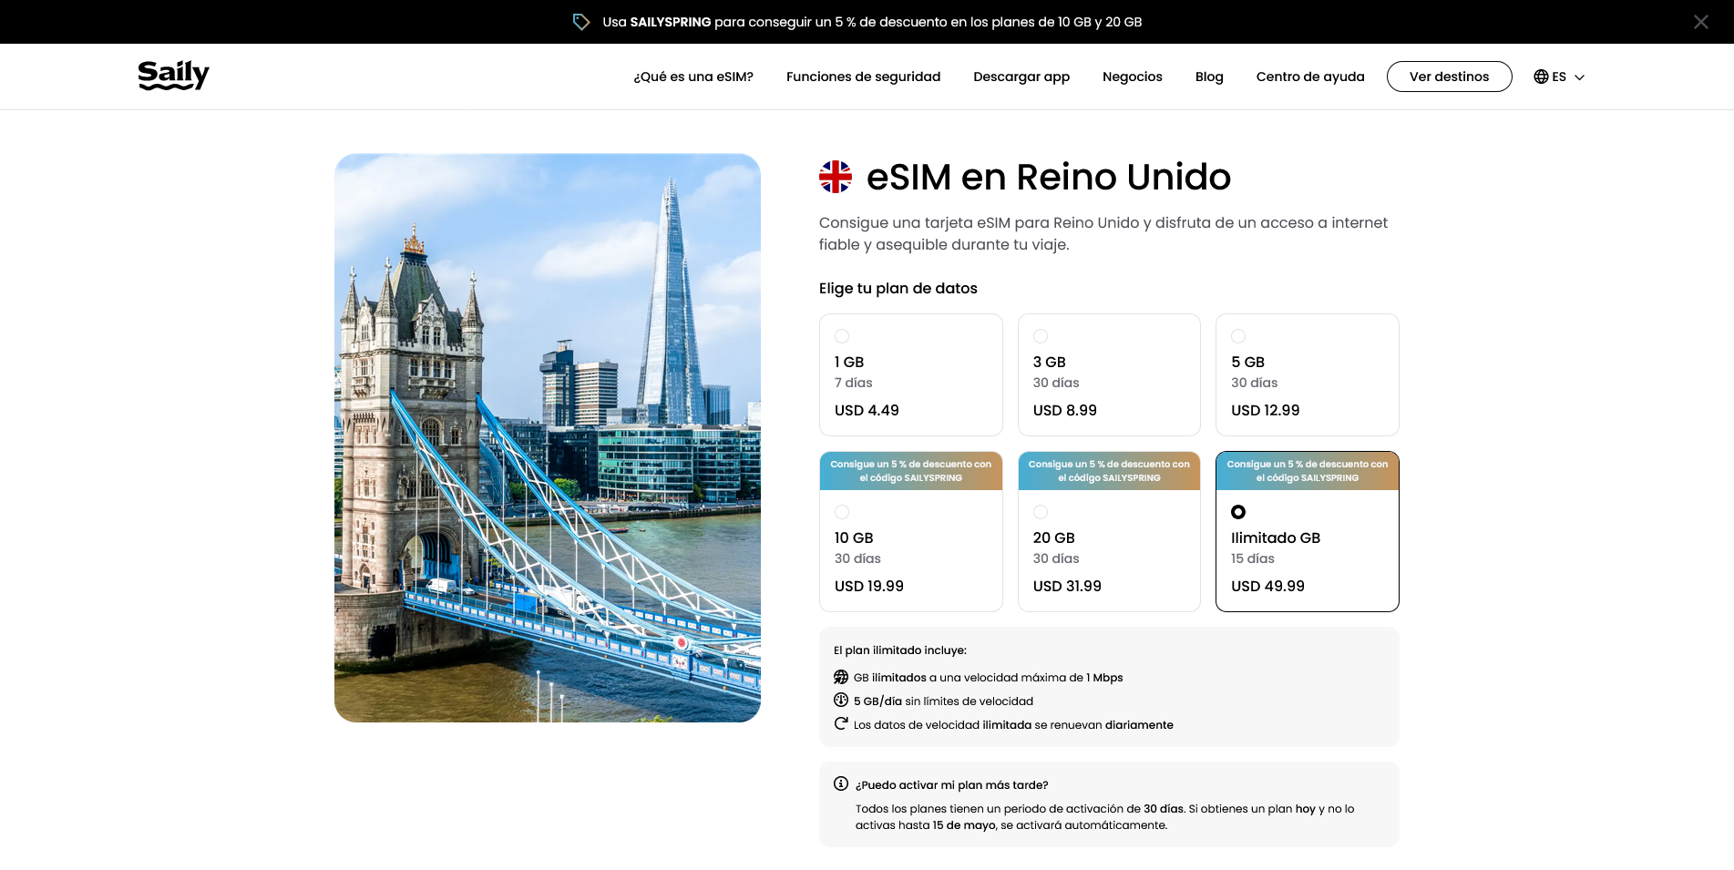Click the globe language icon
Screen dimensions: 1734x870
pos(1541,77)
